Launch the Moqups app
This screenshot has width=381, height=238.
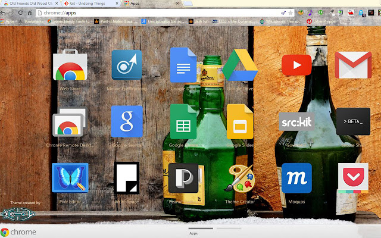(x=296, y=178)
